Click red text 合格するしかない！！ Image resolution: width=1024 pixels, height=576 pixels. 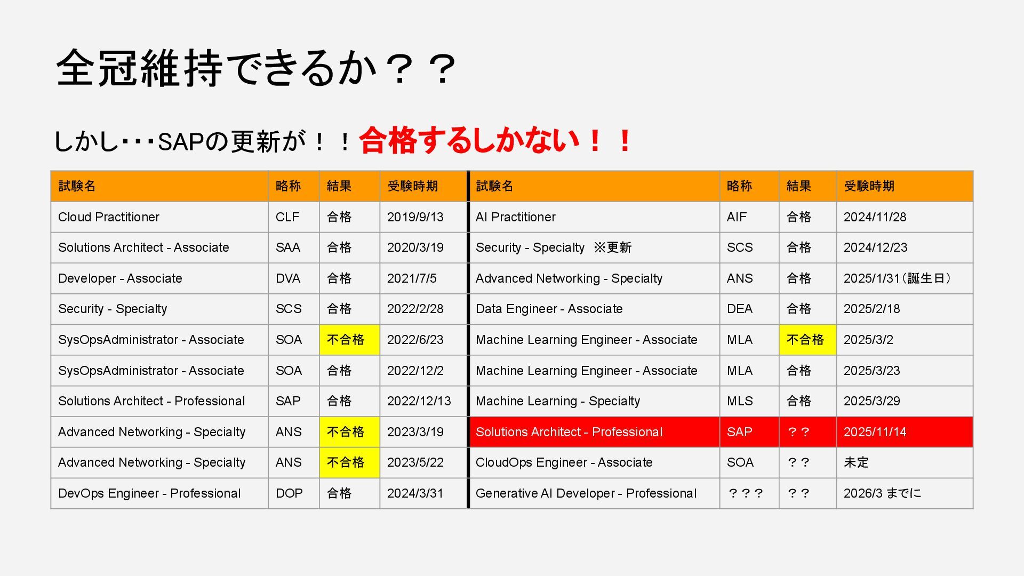pyautogui.click(x=496, y=141)
